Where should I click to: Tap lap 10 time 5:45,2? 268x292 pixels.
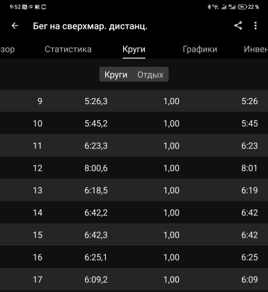(96, 124)
